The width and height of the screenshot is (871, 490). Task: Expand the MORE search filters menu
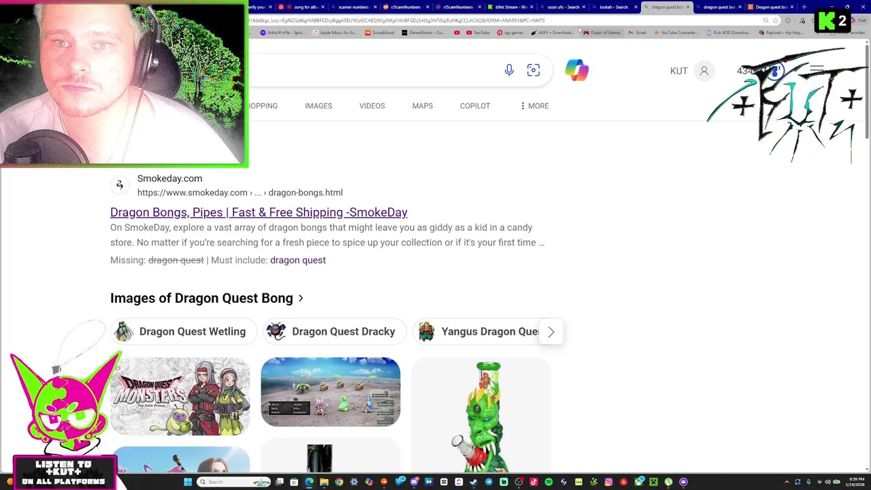tap(534, 105)
